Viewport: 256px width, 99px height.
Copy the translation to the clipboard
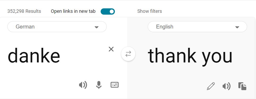click(242, 86)
